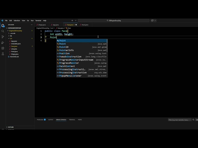Choose the PopupMenuListener suggestion

pos(82,76)
